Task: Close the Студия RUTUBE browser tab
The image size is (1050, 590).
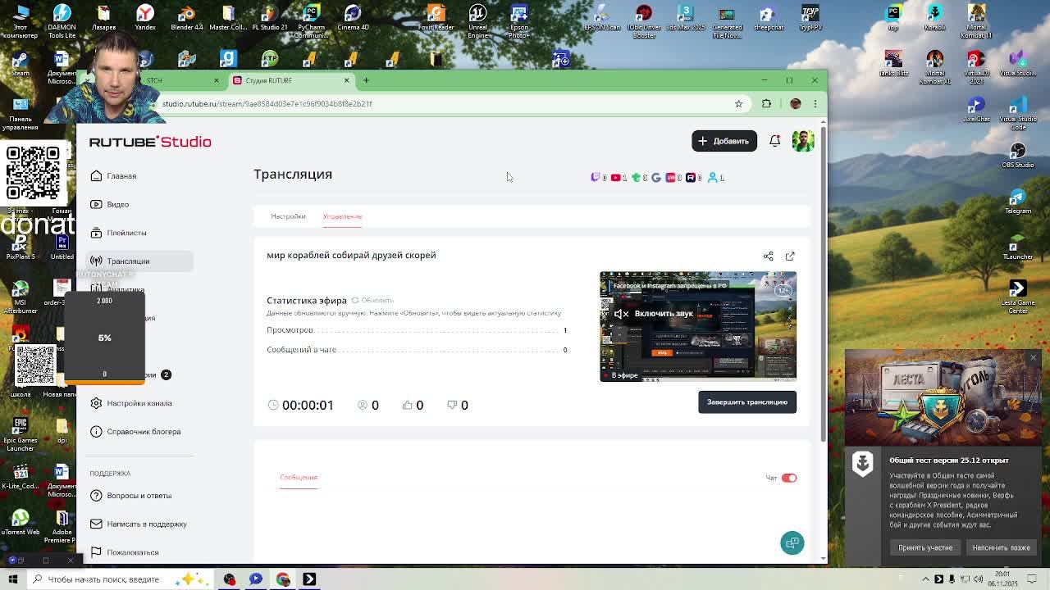Action: click(346, 80)
